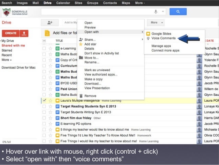The height and width of the screenshot is (165, 219).
Task: Choose Details in the context menu
Action: click(89, 49)
